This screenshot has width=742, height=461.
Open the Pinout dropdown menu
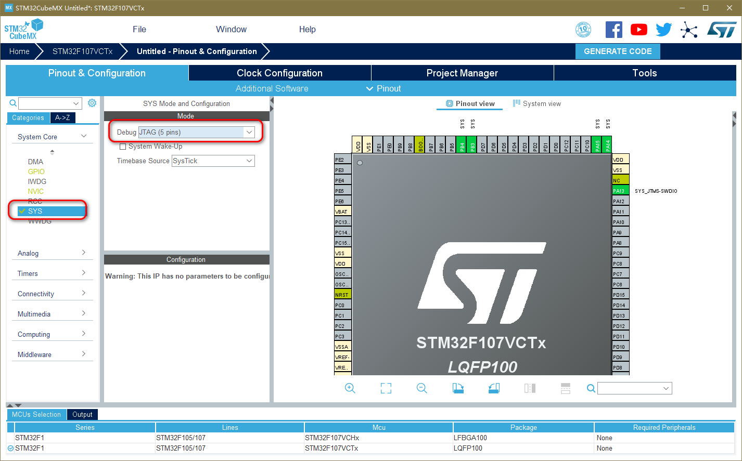coord(383,88)
